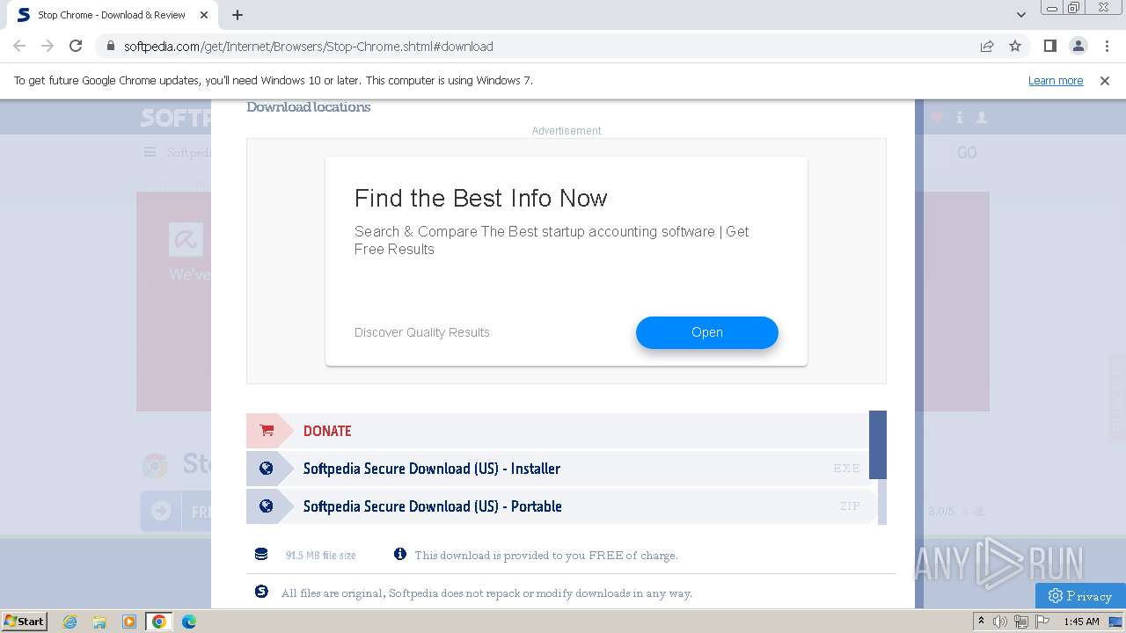
Task: Click the heart icon in Softpedia header
Action: 938,117
